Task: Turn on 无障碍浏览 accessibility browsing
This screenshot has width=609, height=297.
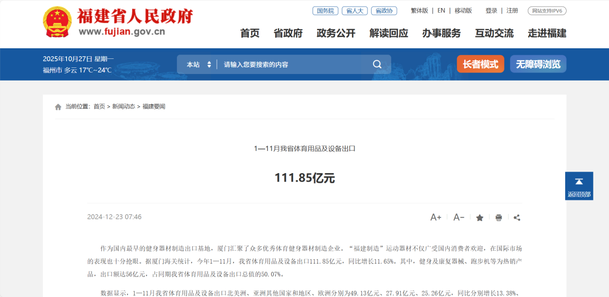Action: (538, 64)
